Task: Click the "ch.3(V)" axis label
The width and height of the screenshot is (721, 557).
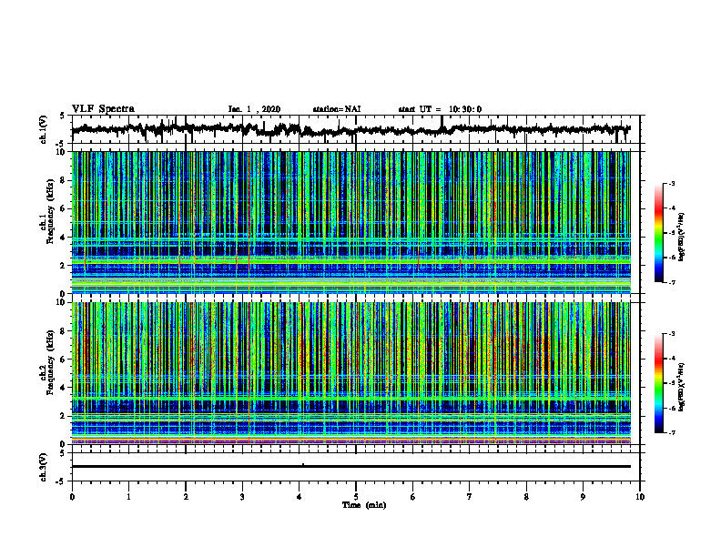Action: 44,467
